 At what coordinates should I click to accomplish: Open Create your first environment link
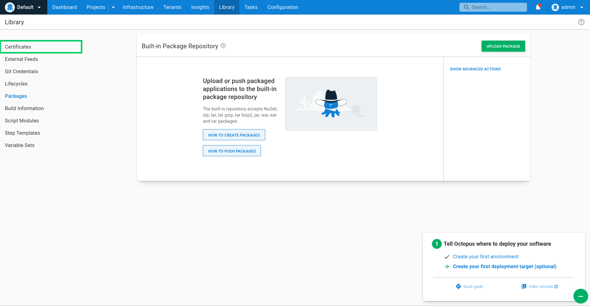(x=486, y=256)
